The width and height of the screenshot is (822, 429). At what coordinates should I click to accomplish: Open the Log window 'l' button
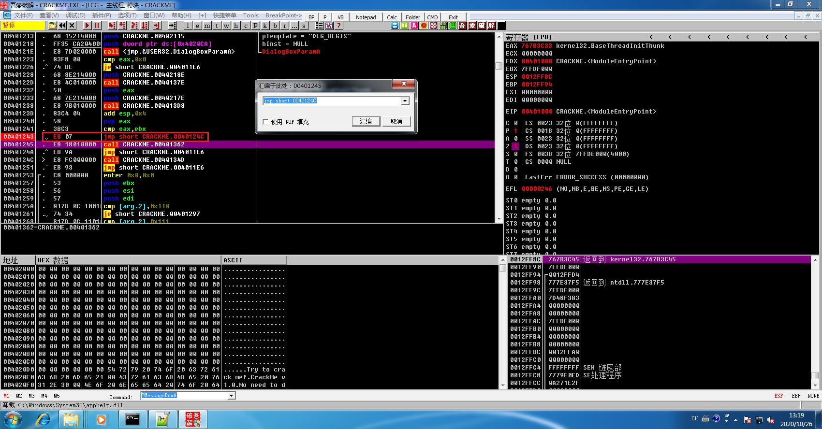188,26
